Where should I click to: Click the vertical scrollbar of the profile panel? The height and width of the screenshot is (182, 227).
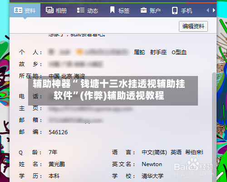(x=214, y=127)
